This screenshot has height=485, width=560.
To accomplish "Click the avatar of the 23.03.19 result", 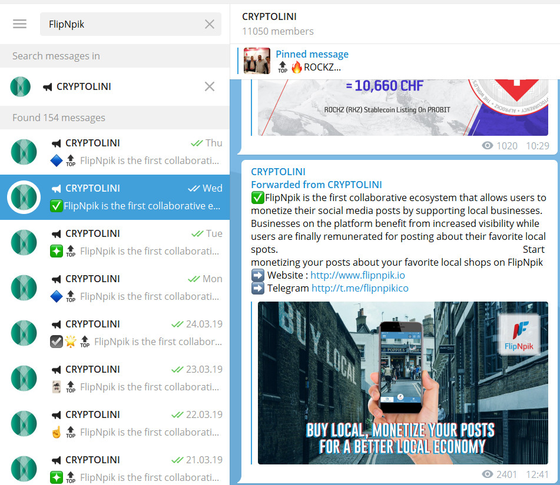I will (24, 379).
